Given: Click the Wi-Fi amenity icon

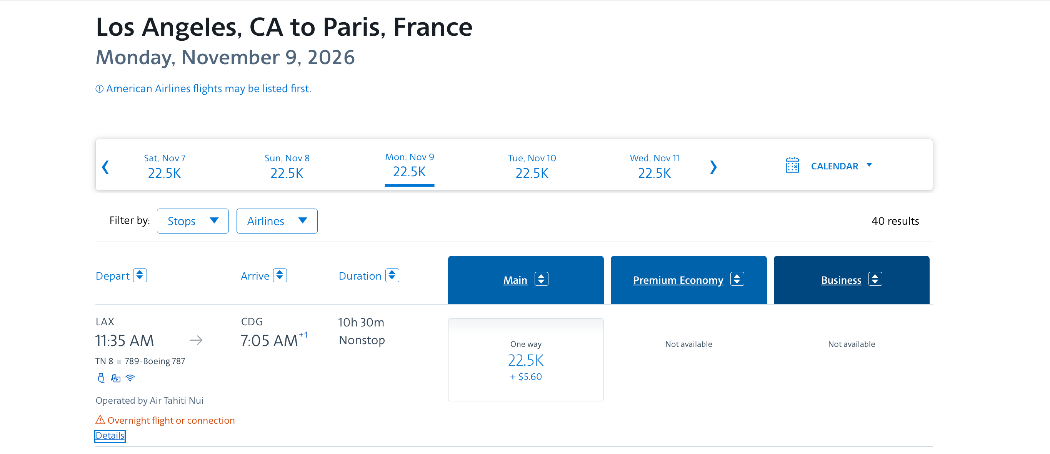Looking at the screenshot, I should pos(130,378).
